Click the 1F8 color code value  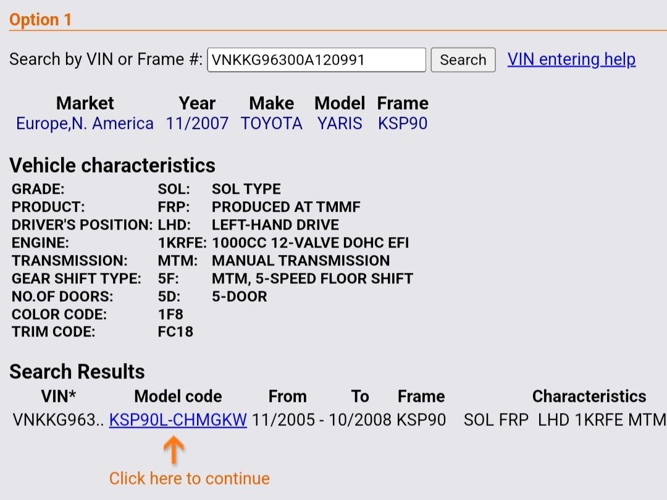coord(170,314)
